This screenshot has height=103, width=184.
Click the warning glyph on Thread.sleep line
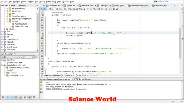(43, 35)
